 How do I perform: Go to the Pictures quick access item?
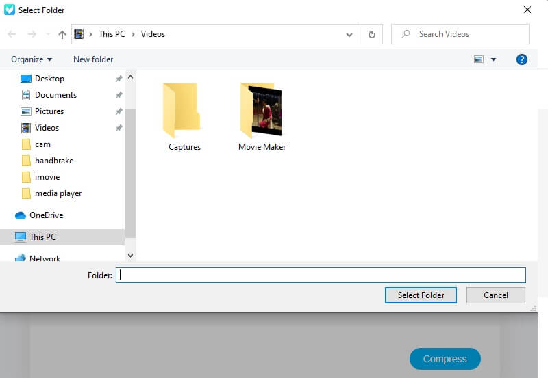[49, 111]
